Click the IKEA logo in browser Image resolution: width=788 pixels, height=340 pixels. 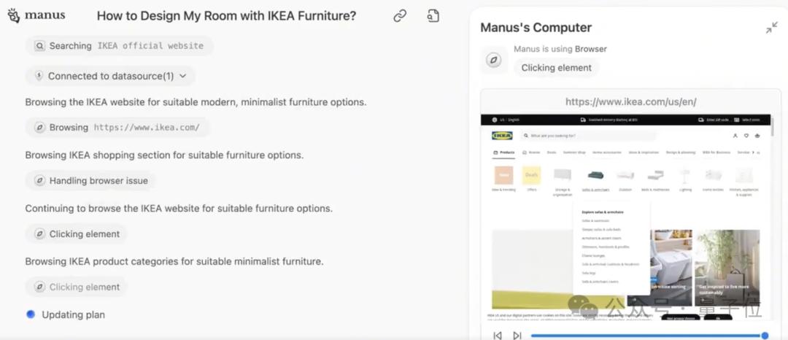(502, 136)
